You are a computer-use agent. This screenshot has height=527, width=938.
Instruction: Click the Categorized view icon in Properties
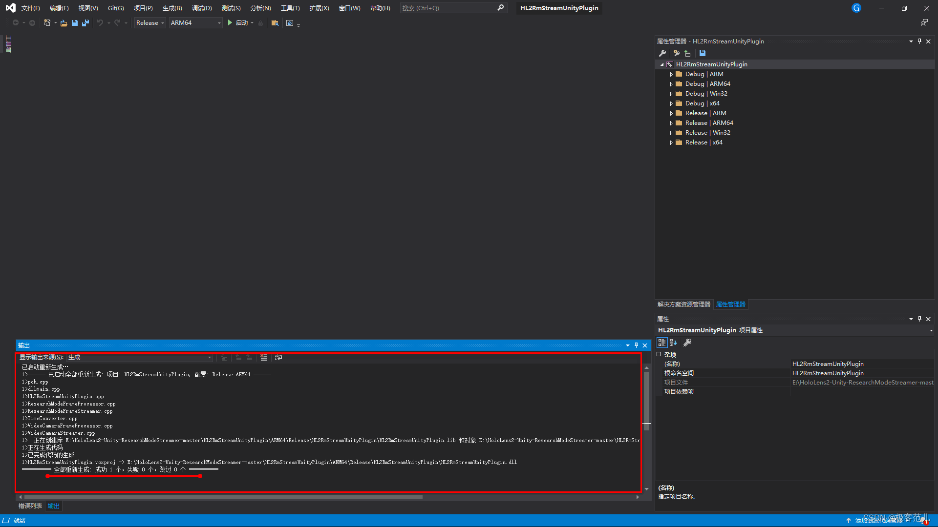(x=662, y=343)
